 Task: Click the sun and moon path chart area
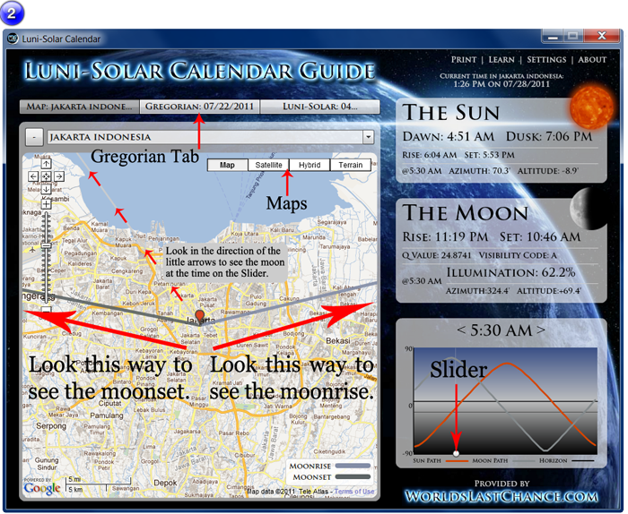click(505, 401)
